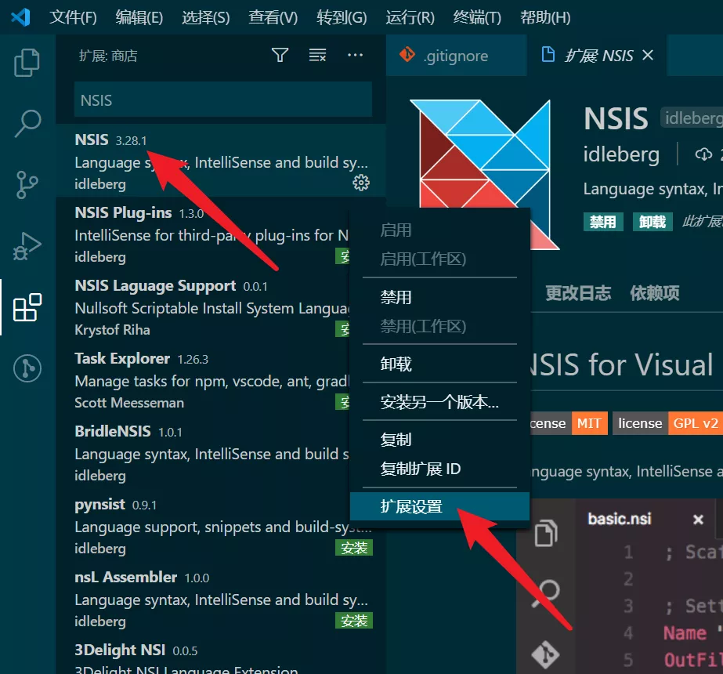Click the NSIS extension search field
The width and height of the screenshot is (723, 674).
(223, 100)
